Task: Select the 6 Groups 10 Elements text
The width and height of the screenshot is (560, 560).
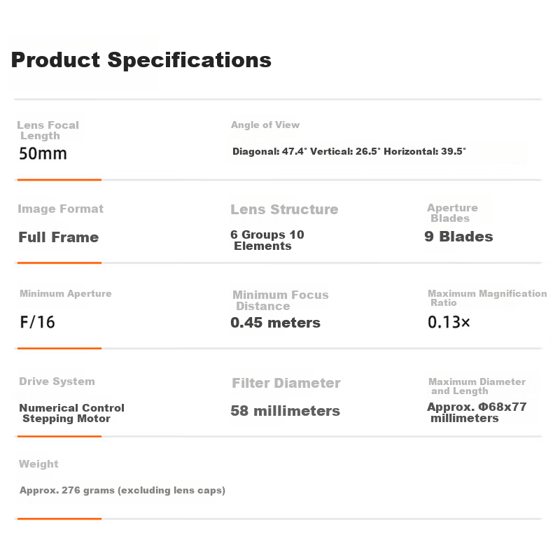Action: coord(267,240)
